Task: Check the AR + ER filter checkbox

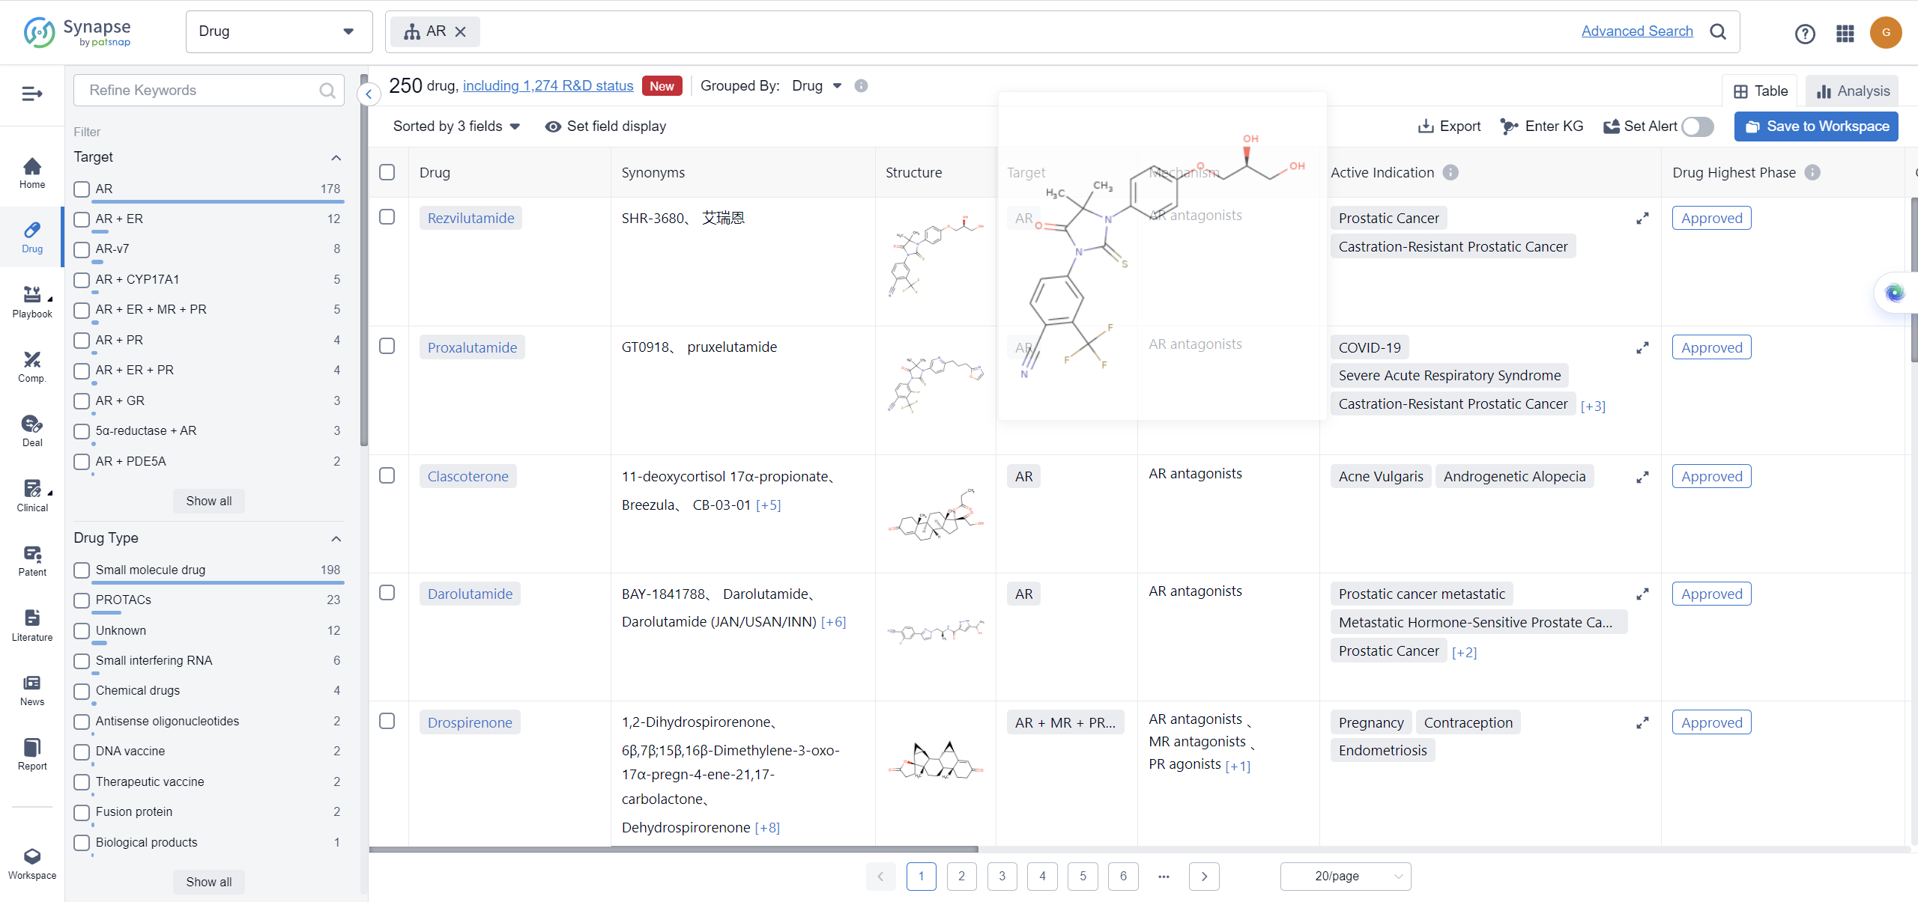Action: (x=81, y=219)
